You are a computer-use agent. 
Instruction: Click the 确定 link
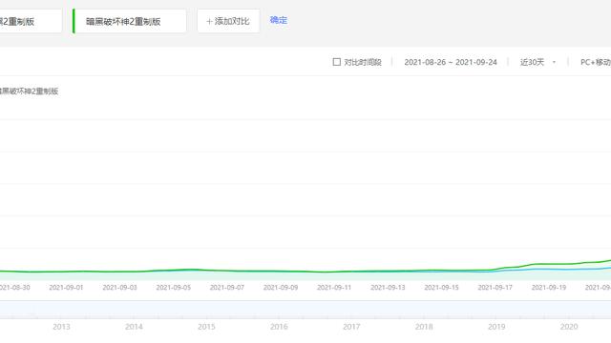pyautogui.click(x=279, y=20)
